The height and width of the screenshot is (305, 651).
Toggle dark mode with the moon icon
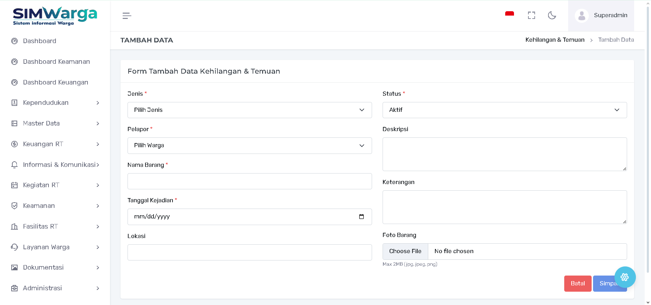[552, 15]
